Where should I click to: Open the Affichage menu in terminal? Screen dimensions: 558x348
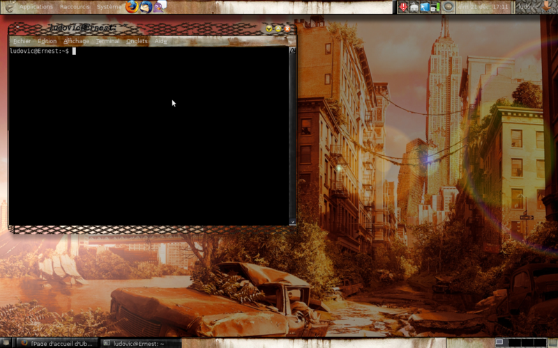coord(77,41)
